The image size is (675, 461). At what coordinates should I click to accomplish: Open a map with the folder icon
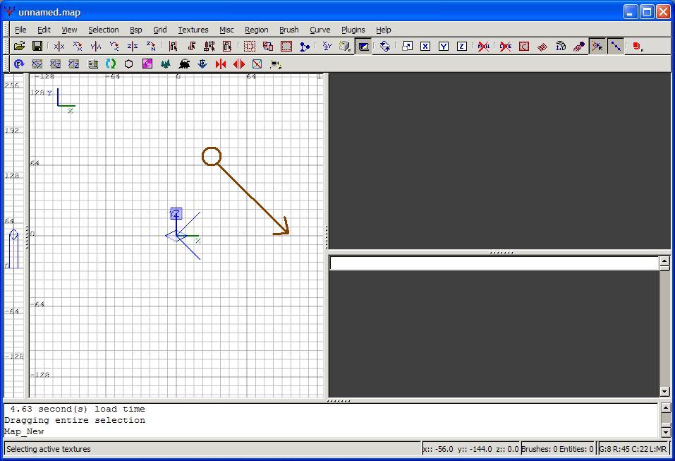19,46
